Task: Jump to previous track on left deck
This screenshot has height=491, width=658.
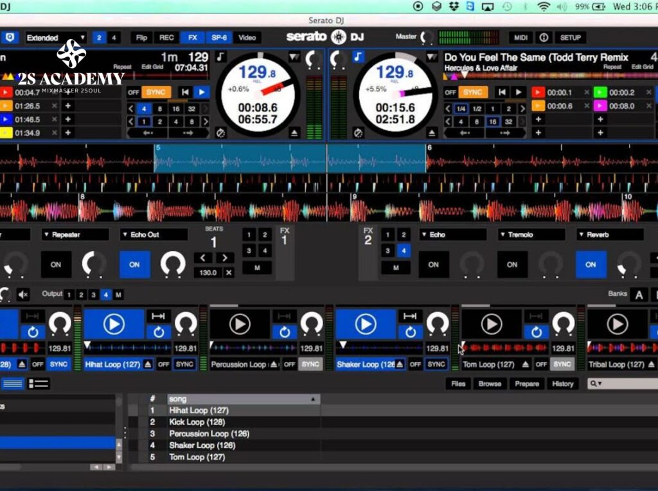Action: point(185,92)
